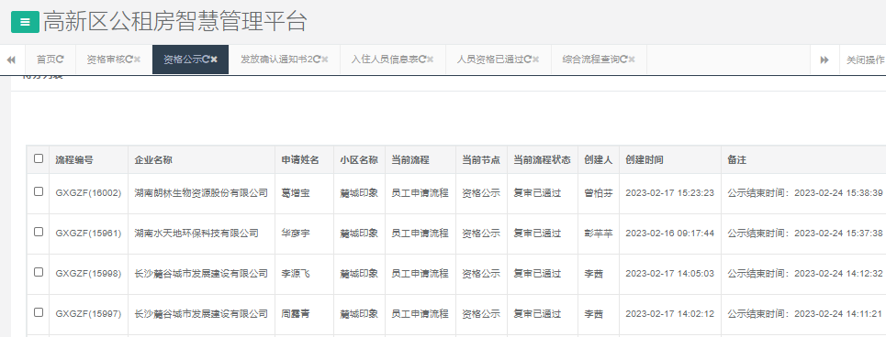Switch to the 人员资格已通过 tab
This screenshot has height=337, width=886.
click(x=490, y=60)
